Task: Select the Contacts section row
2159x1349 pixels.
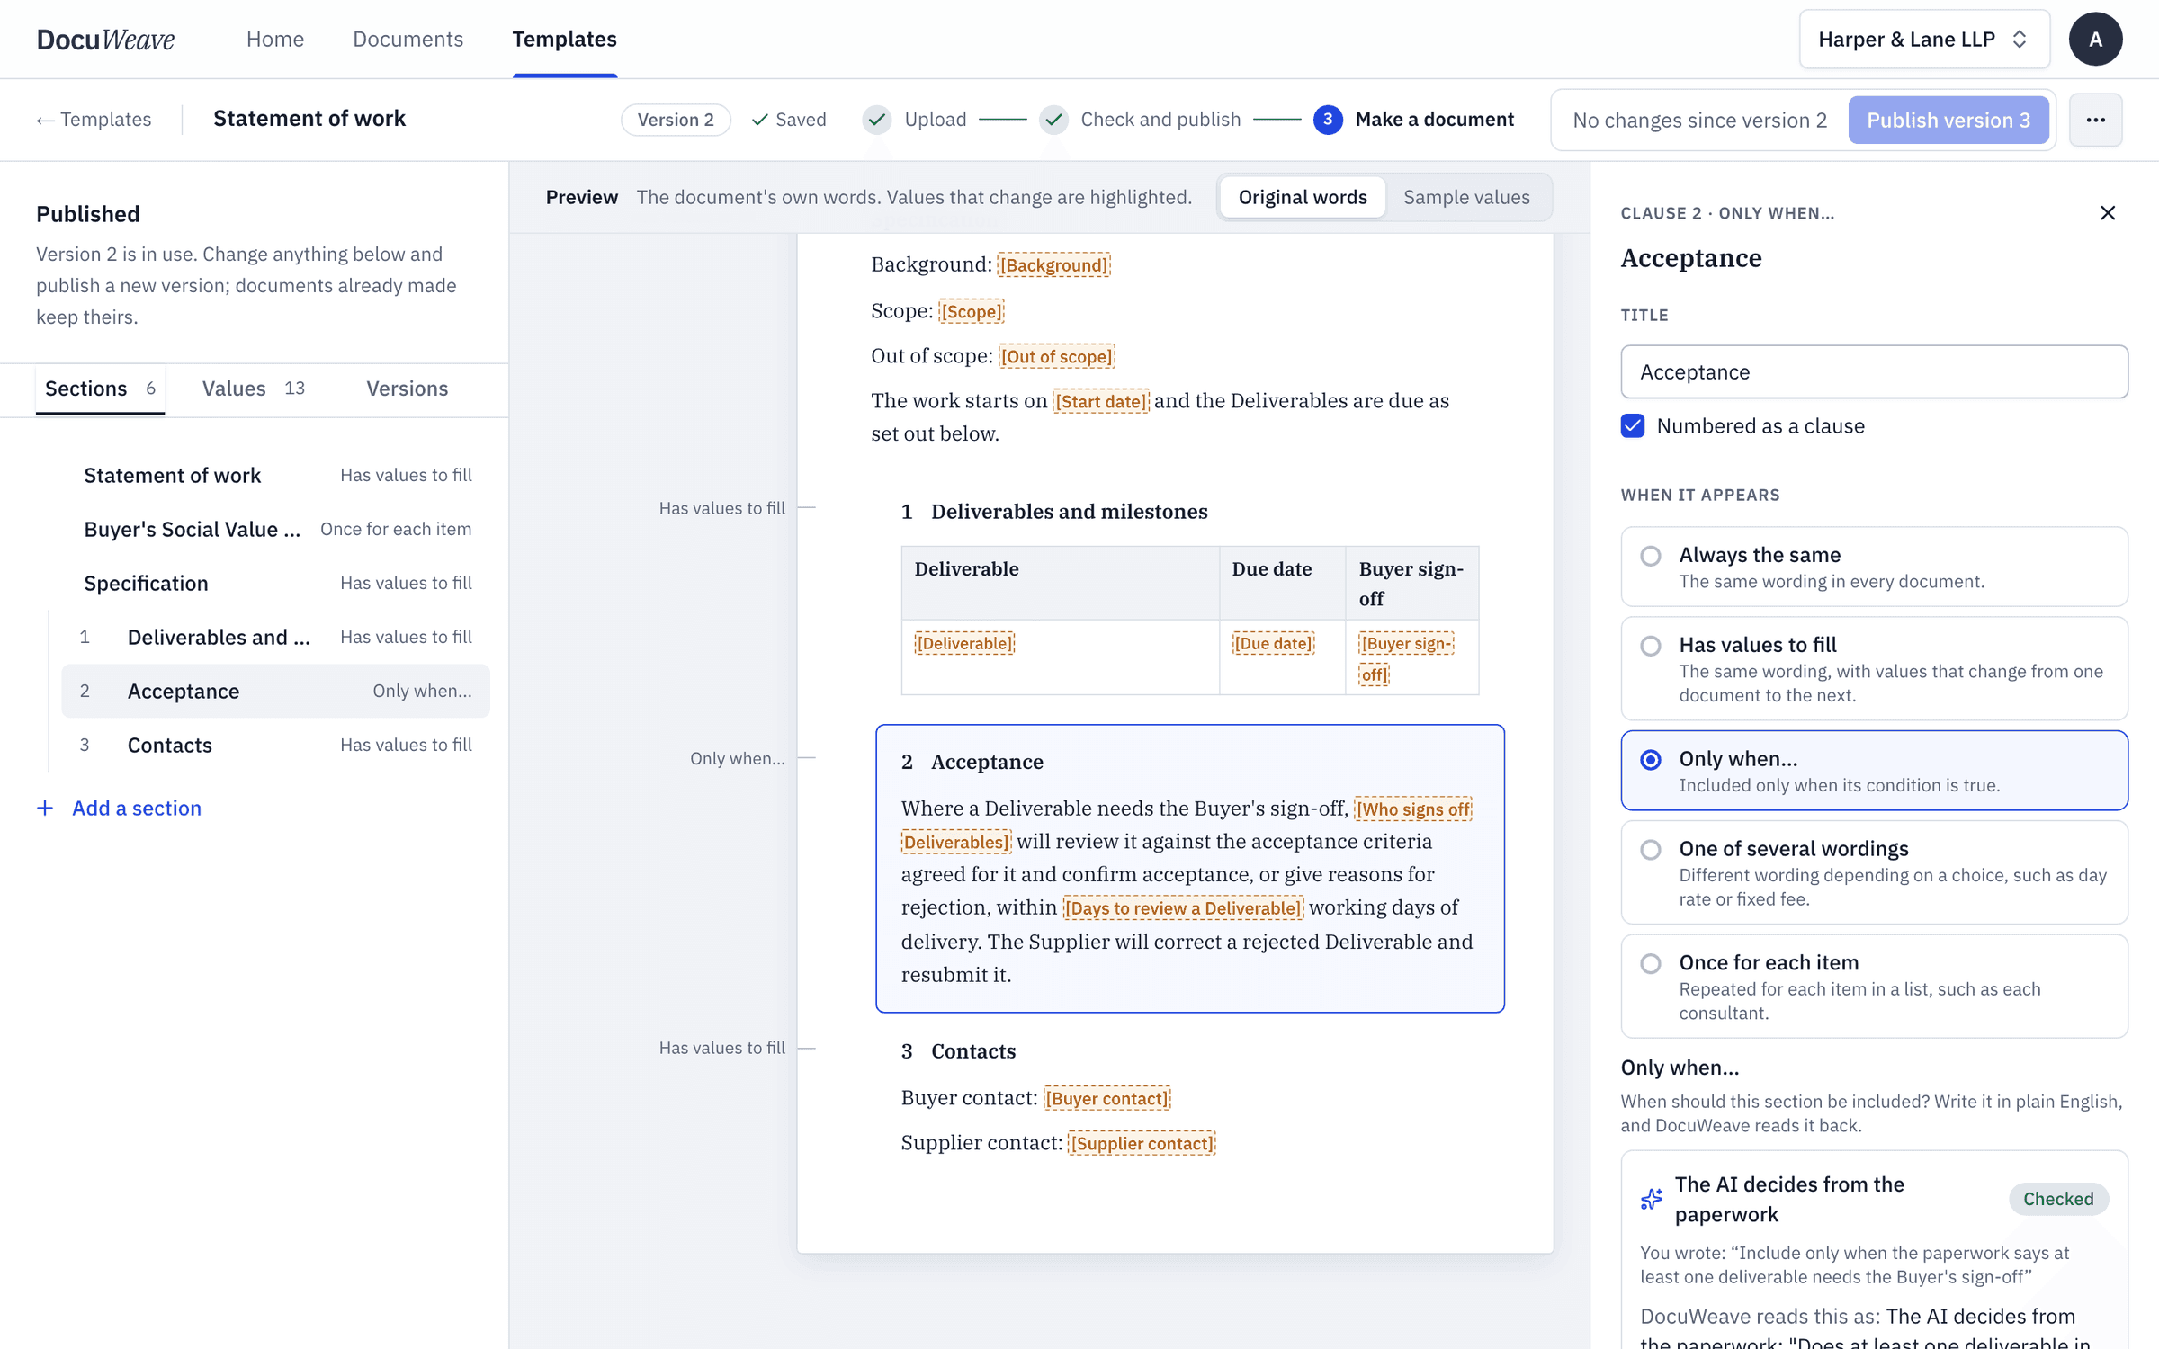Action: click(275, 745)
